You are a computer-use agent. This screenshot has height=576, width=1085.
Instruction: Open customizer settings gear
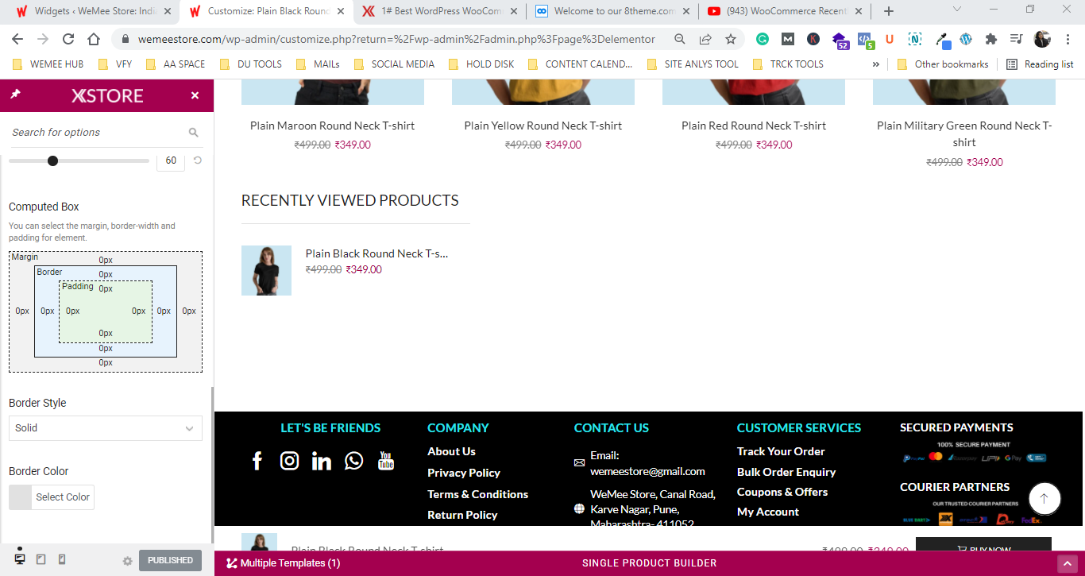coord(127,561)
